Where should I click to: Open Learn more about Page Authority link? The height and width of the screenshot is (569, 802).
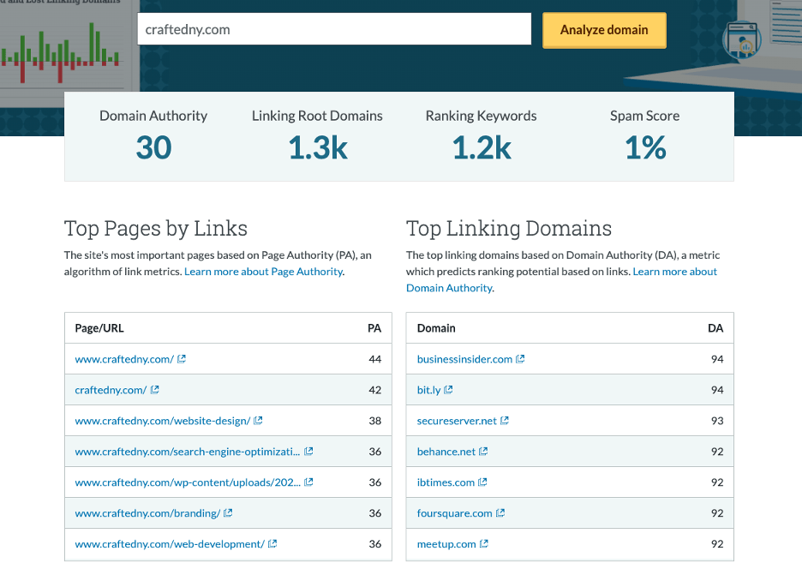264,272
